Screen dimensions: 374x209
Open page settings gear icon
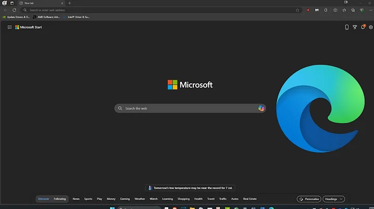[371, 27]
